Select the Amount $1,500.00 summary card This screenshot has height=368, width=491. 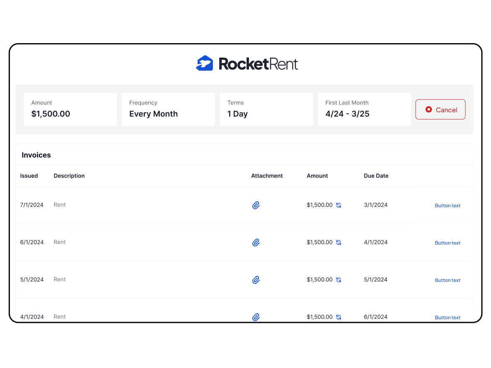70,109
